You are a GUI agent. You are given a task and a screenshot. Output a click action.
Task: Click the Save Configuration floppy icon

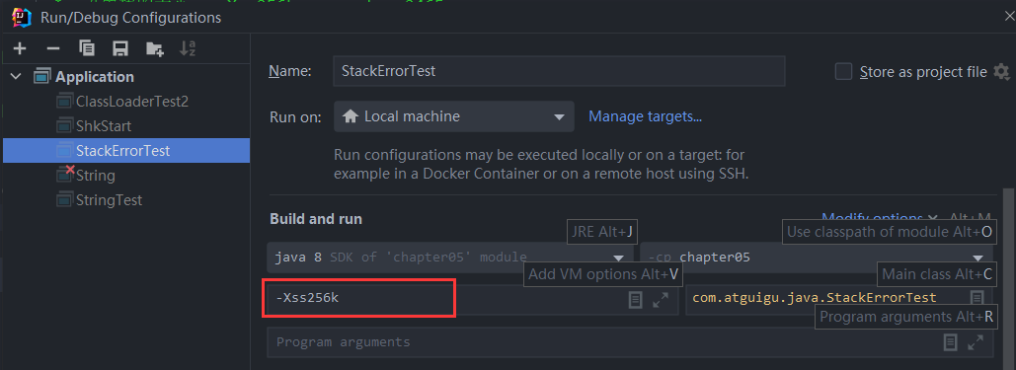pyautogui.click(x=119, y=48)
